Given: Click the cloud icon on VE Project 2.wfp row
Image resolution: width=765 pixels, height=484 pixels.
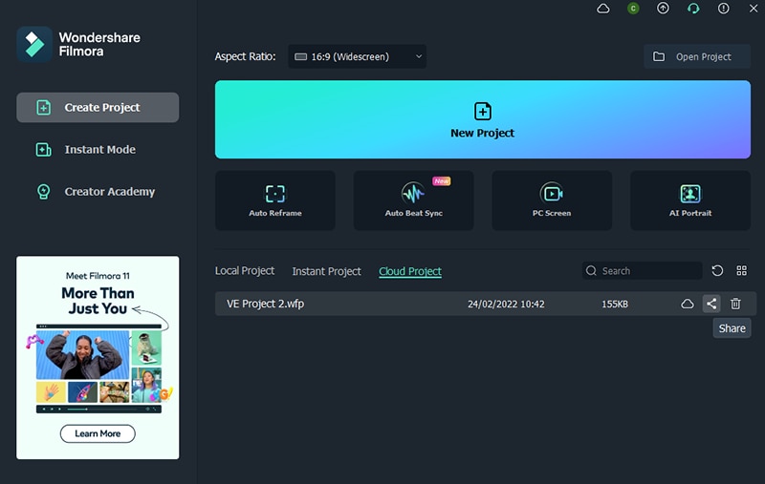Looking at the screenshot, I should 688,304.
